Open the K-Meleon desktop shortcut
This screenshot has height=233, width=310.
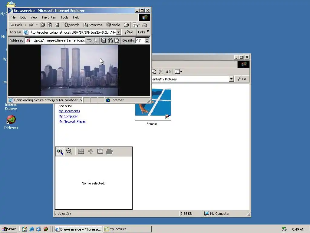coord(11,122)
